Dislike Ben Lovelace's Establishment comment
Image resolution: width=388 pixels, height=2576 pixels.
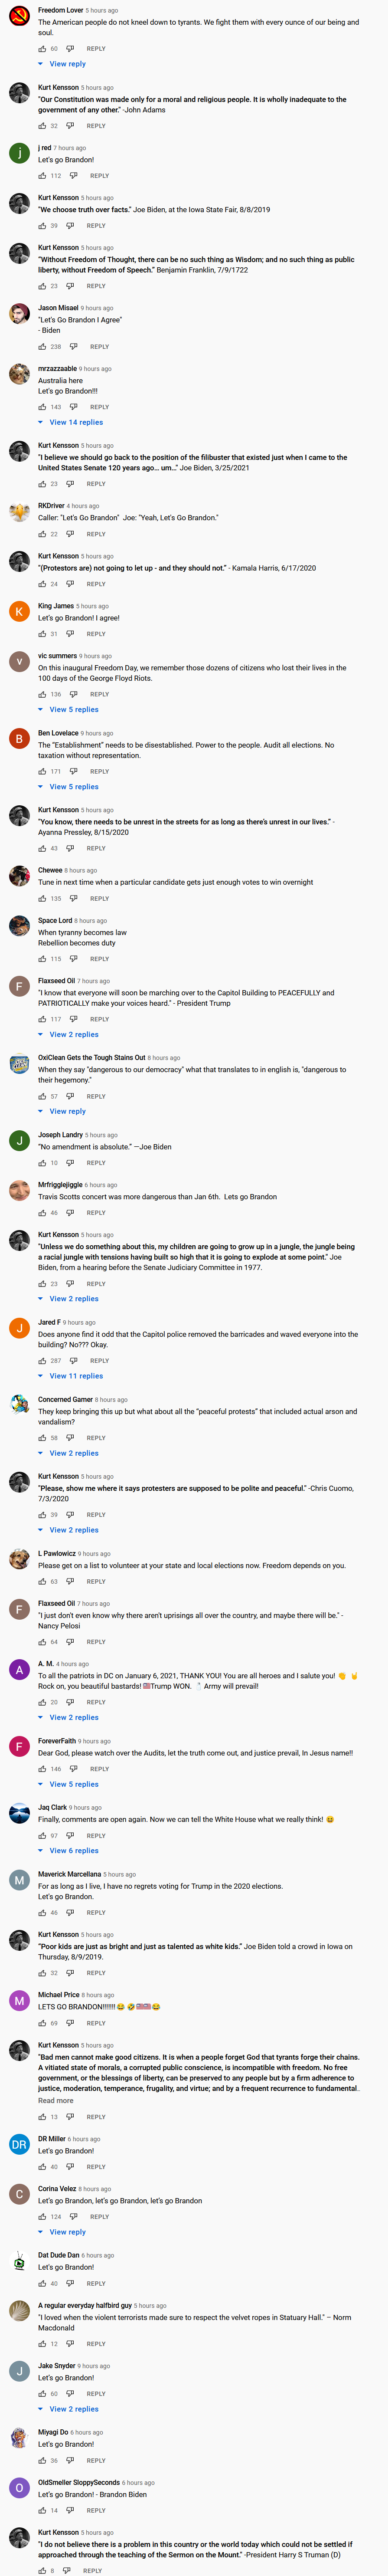pyautogui.click(x=73, y=771)
